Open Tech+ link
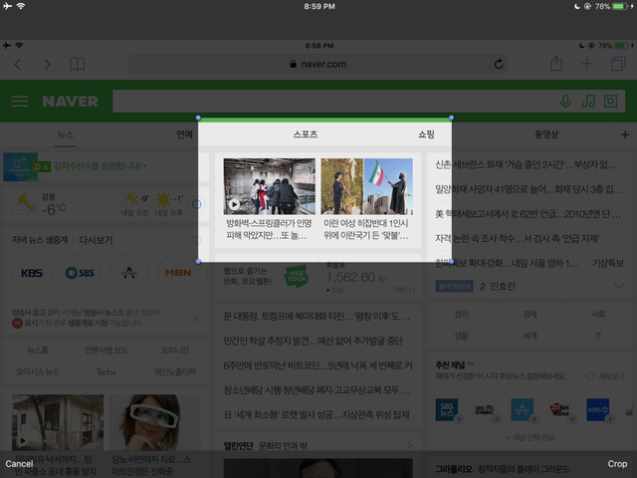 (x=106, y=371)
